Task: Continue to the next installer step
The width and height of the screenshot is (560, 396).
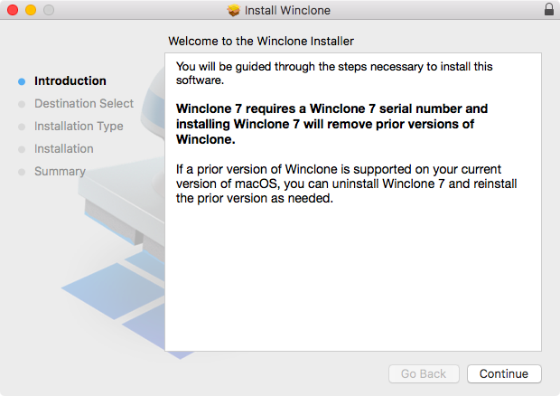Action: (x=504, y=373)
